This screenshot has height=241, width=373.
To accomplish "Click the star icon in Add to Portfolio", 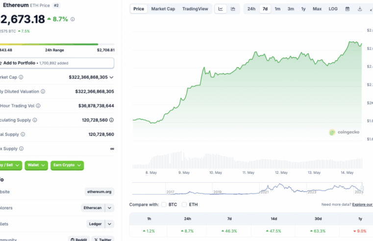I will pos(0,63).
